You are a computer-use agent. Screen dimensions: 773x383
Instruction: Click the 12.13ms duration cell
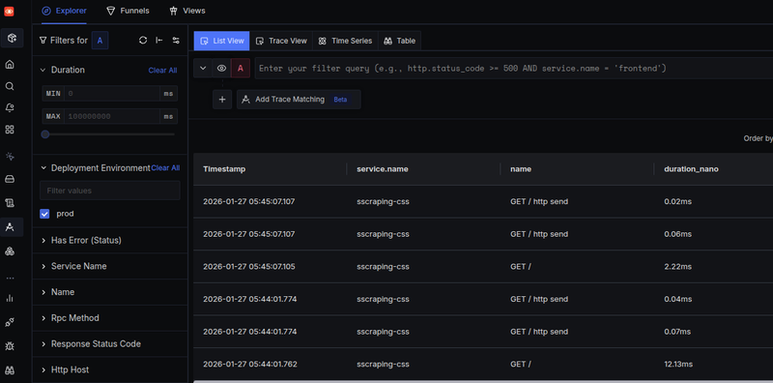click(x=678, y=365)
